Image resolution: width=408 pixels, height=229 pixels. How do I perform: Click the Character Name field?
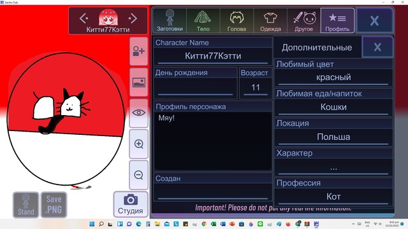[213, 56]
